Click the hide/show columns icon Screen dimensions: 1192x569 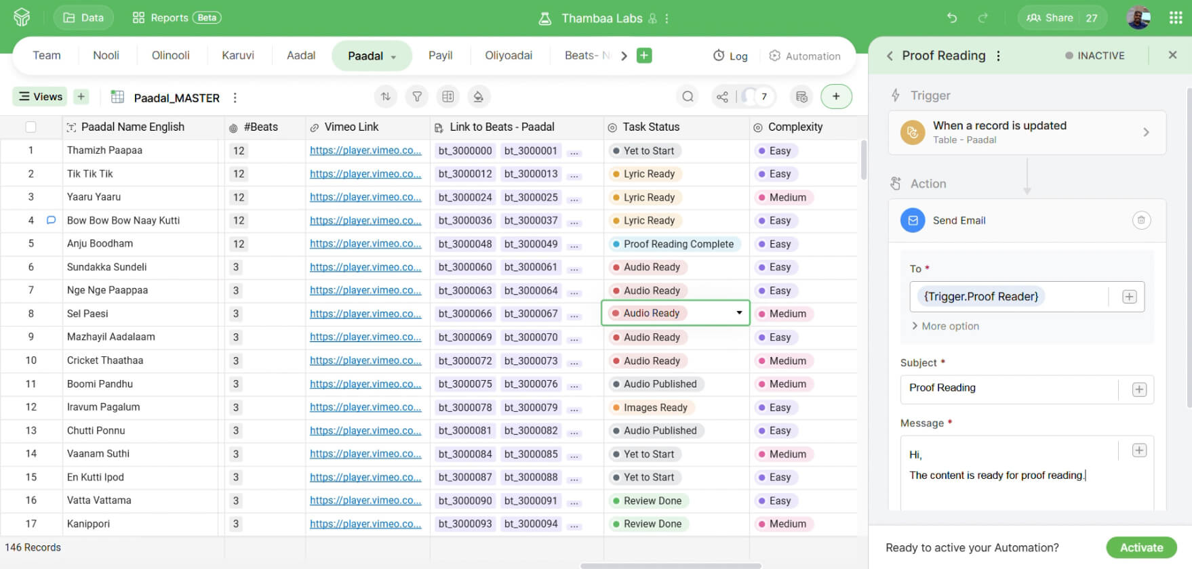click(448, 97)
